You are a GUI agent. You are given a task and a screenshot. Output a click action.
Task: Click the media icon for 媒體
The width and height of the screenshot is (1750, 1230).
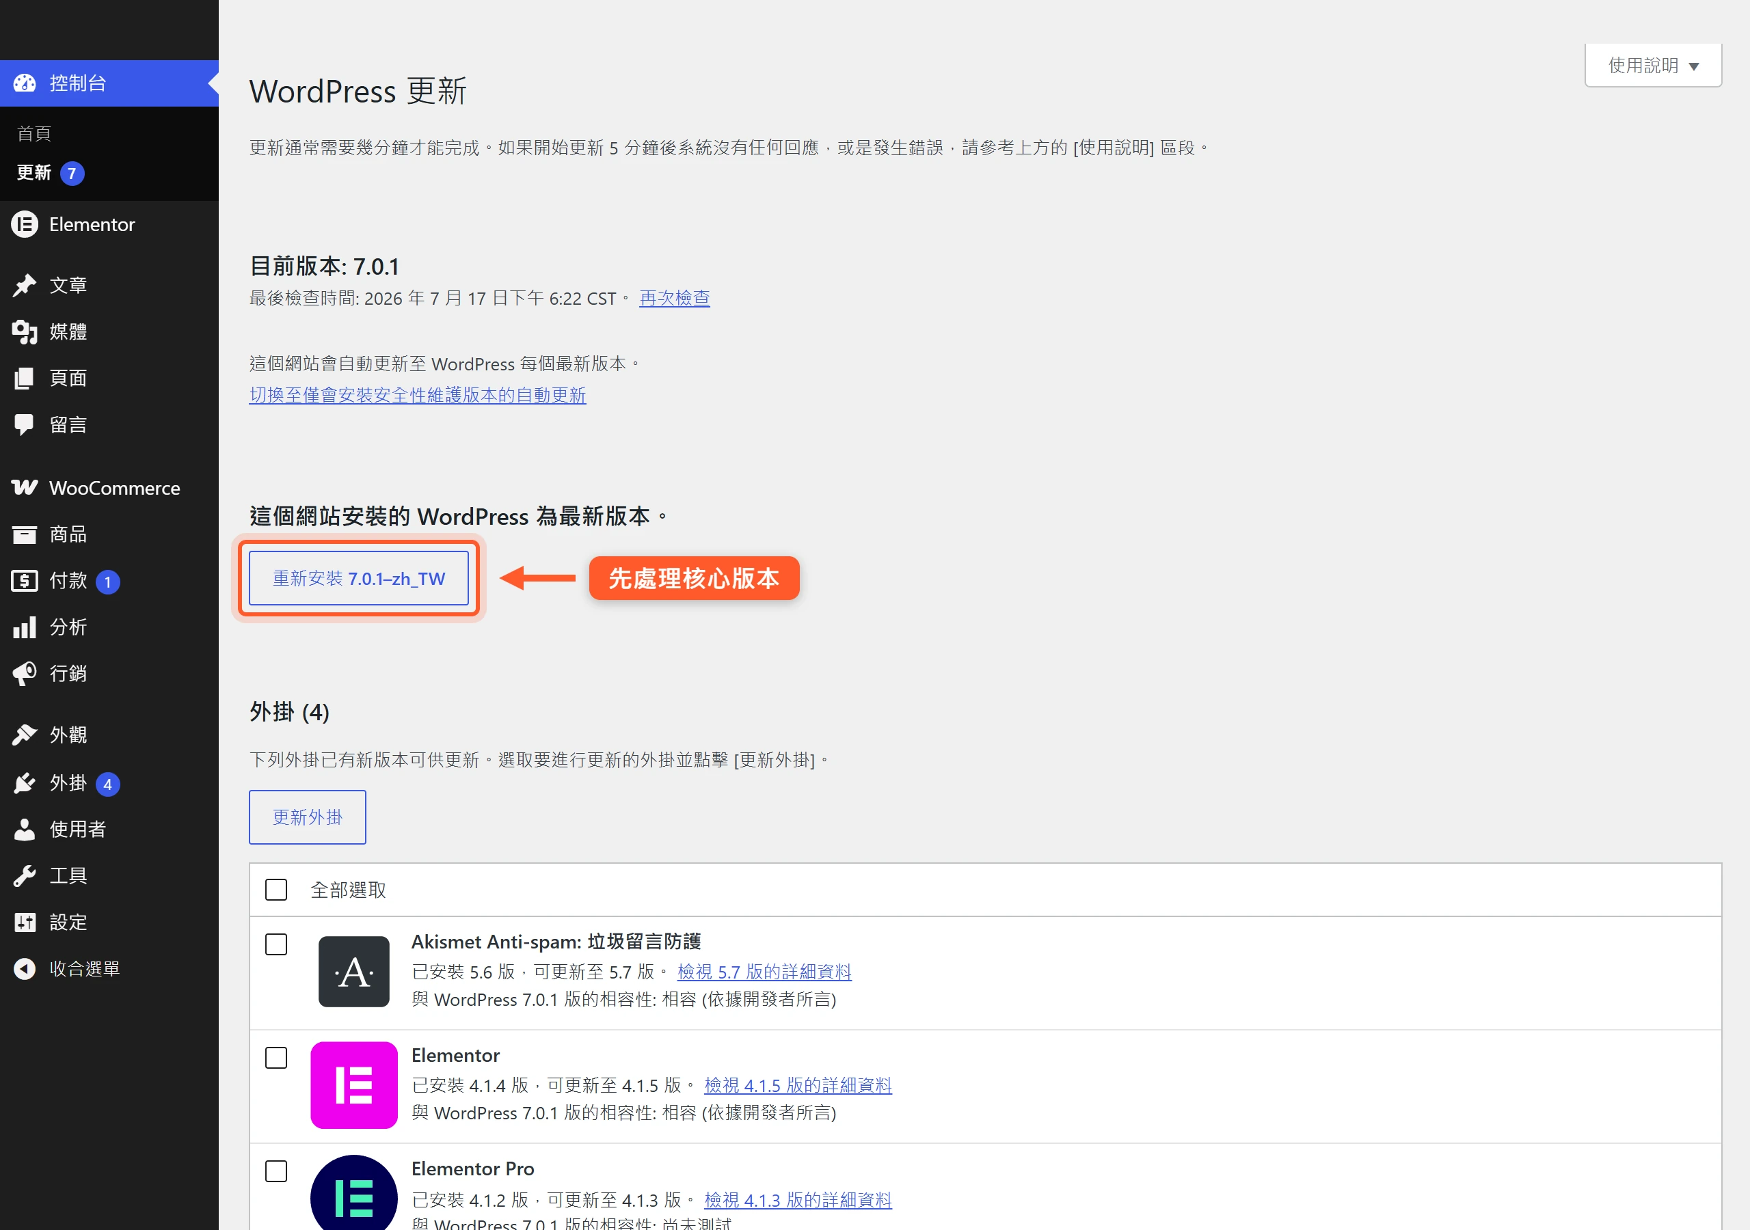[25, 331]
